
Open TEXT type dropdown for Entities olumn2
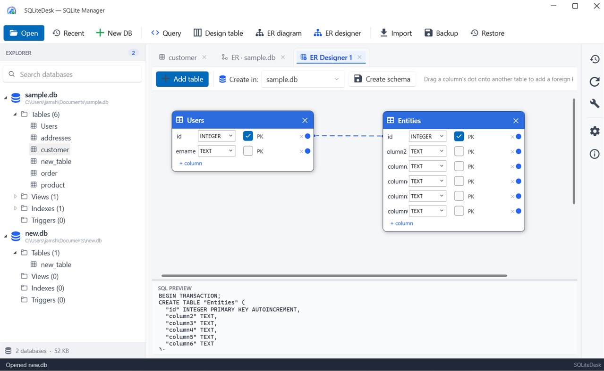(427, 152)
